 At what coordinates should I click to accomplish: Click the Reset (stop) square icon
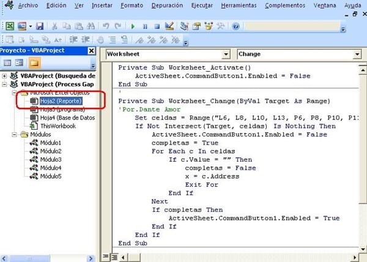point(157,26)
